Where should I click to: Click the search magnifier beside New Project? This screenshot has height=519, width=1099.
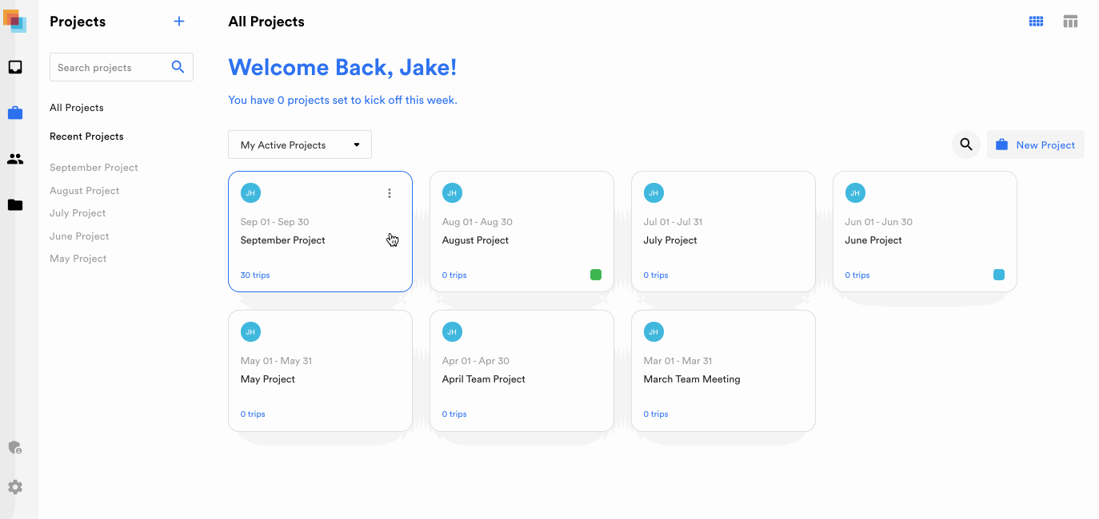click(965, 145)
